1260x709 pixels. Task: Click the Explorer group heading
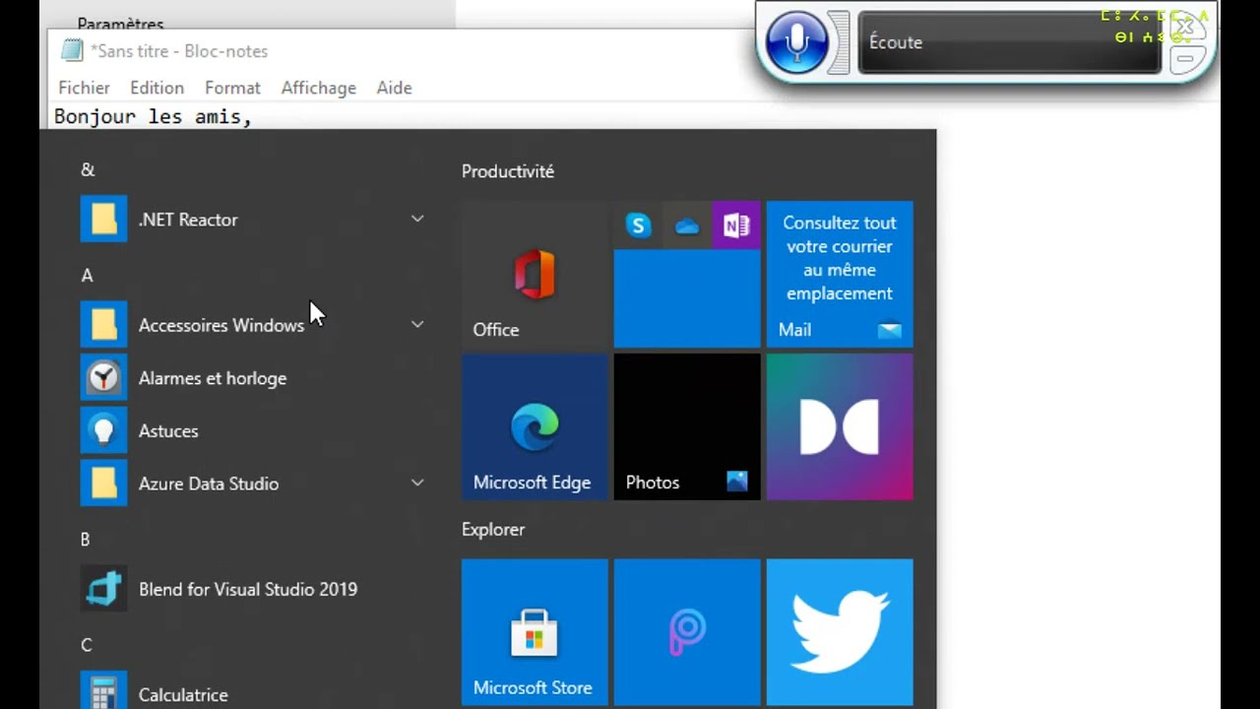click(493, 530)
